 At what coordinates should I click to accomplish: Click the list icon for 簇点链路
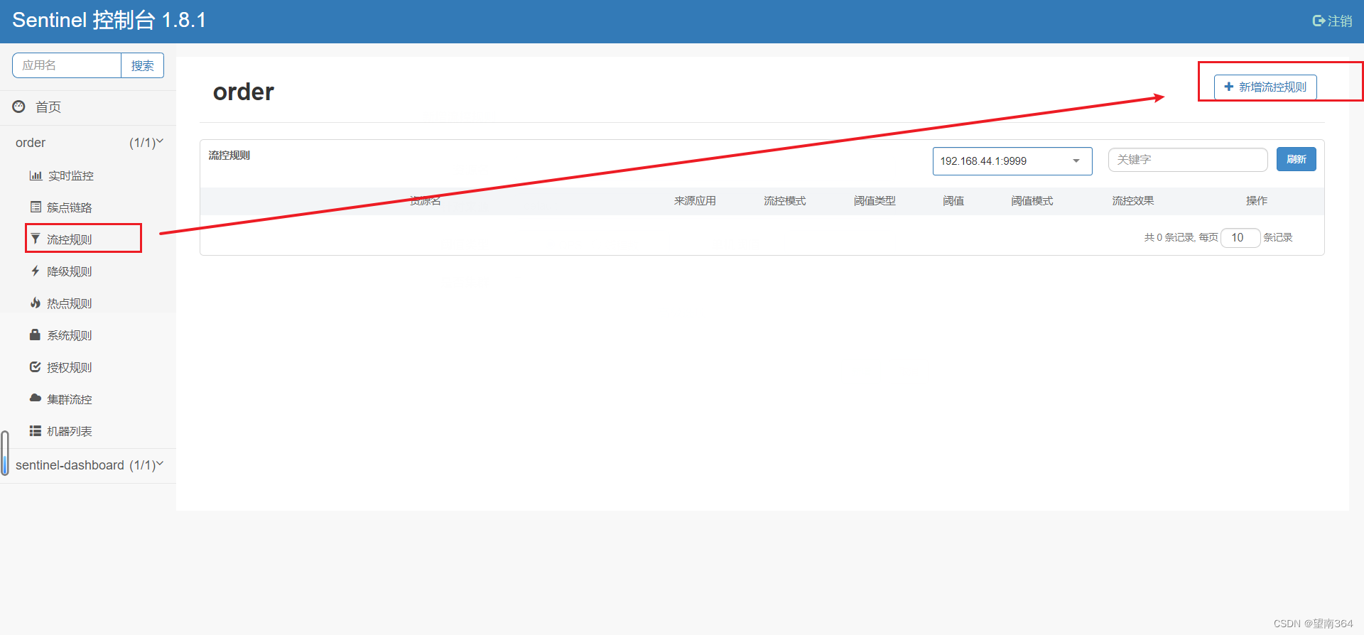(x=36, y=207)
